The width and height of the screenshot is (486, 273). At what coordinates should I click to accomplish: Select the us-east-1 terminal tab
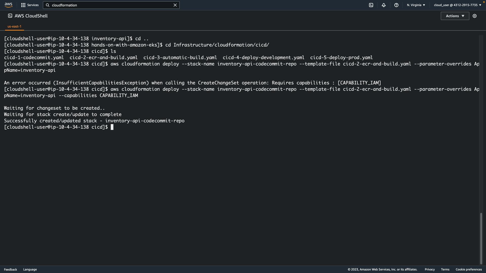click(14, 26)
